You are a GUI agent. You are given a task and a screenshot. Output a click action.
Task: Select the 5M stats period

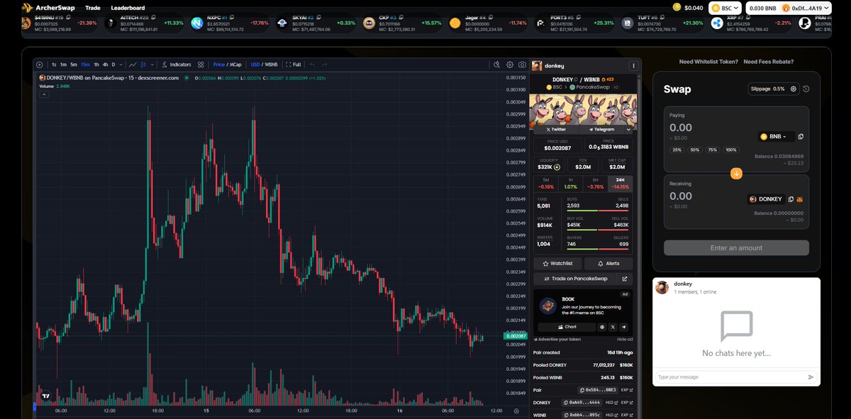pos(545,184)
